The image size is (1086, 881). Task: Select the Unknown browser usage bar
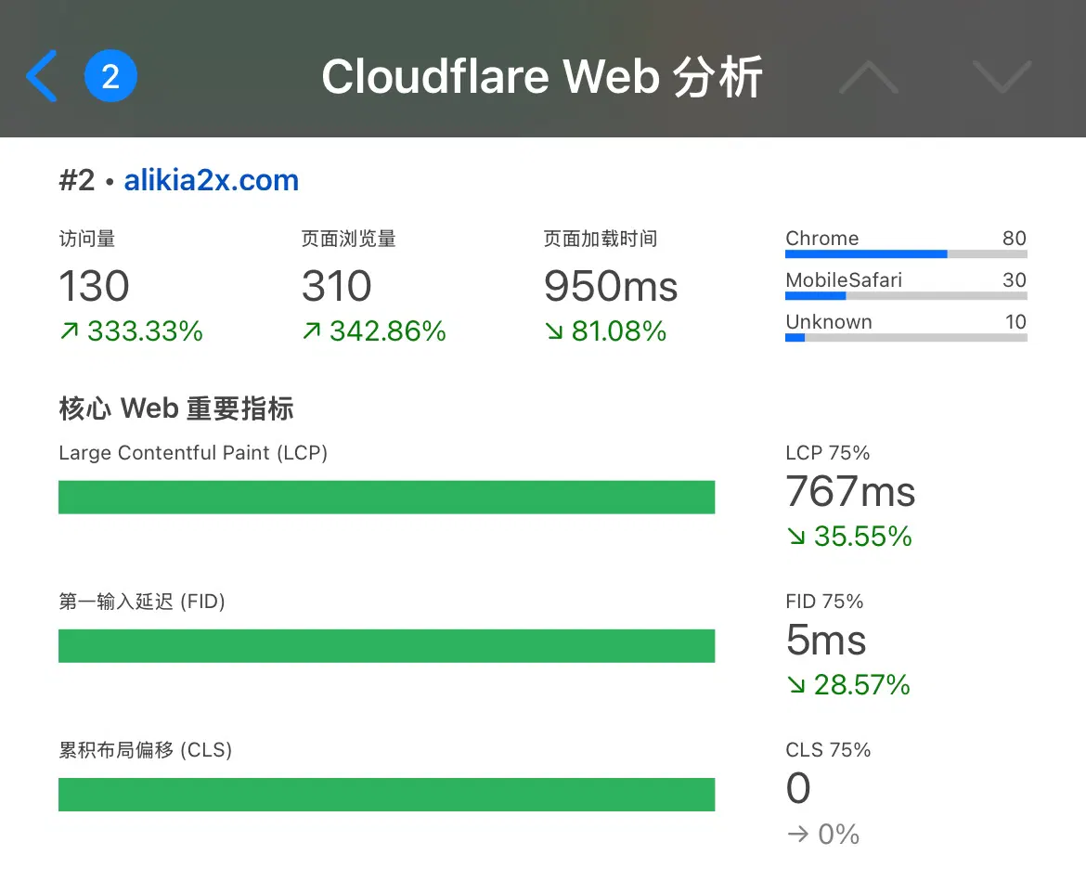pos(905,338)
